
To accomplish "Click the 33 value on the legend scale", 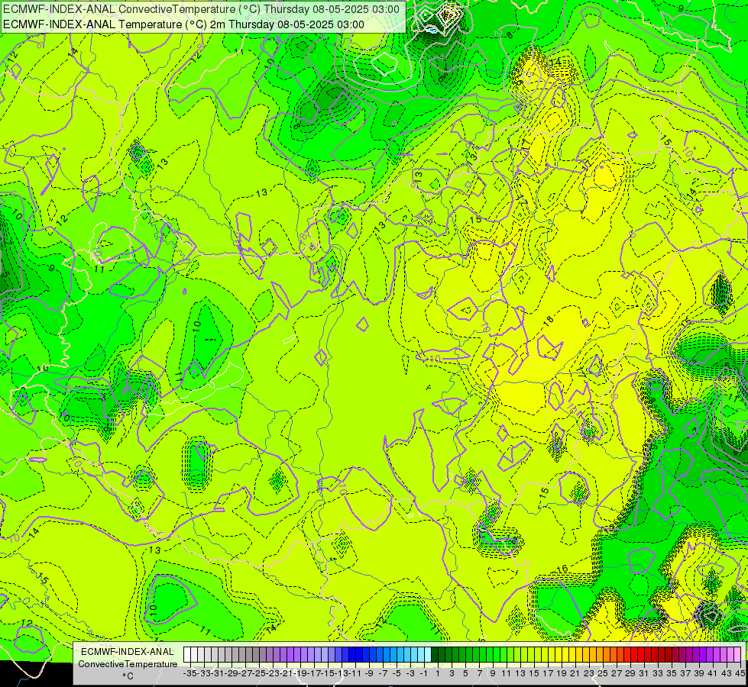I will tap(658, 674).
